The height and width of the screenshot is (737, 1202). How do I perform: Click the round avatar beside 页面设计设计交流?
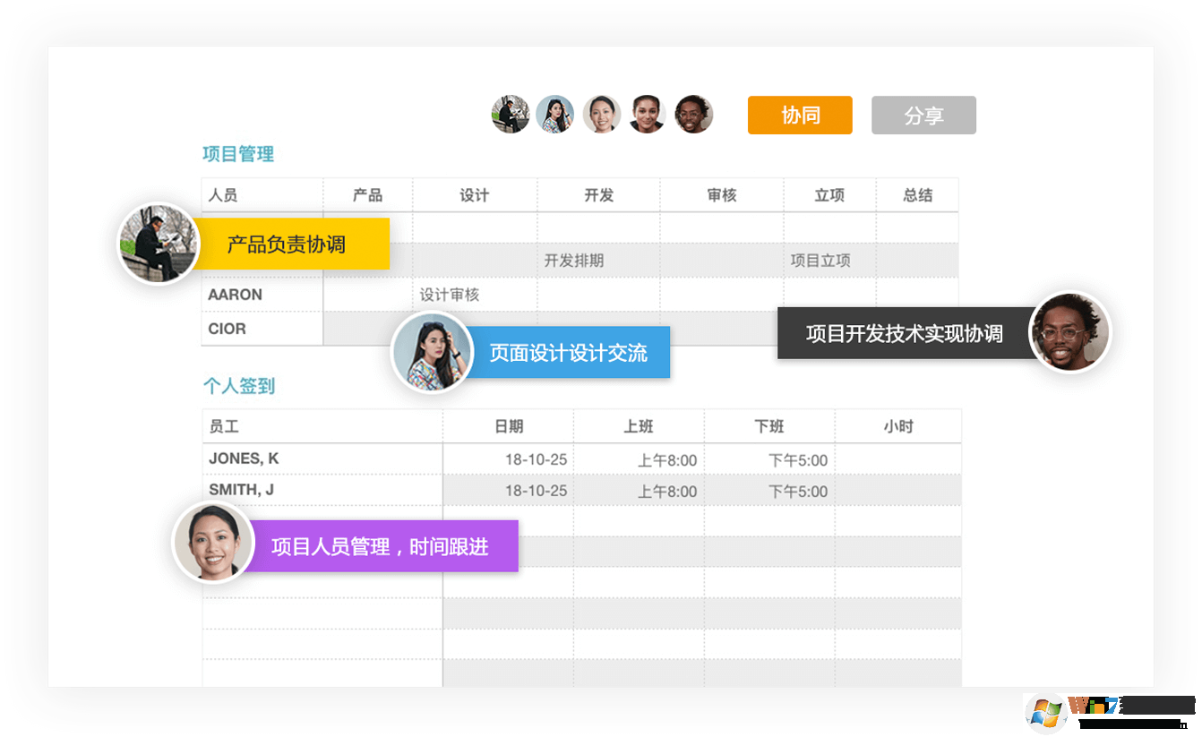tap(432, 352)
